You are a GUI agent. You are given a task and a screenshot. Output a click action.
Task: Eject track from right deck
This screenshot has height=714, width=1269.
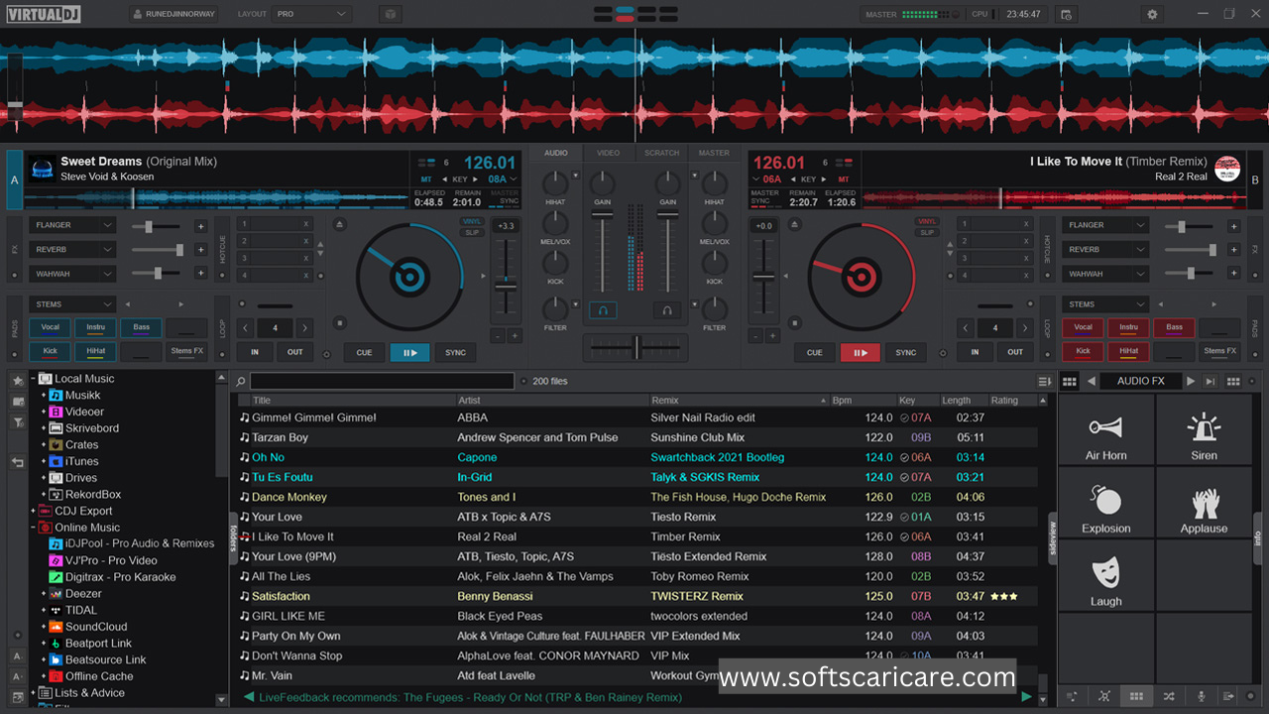click(793, 224)
